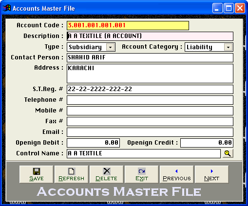This screenshot has height=206, width=248.
Task: Click the Email input field
Action: (x=150, y=132)
